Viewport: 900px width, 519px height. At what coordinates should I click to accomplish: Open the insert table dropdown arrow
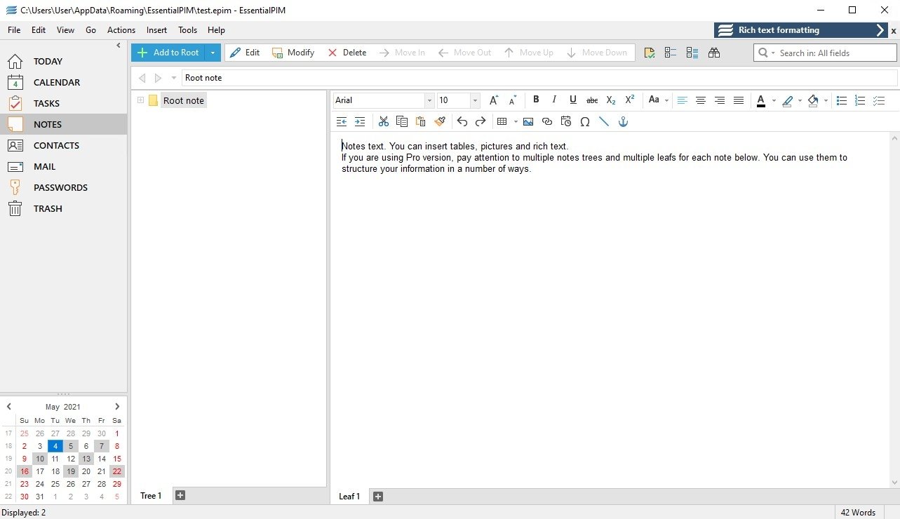(516, 121)
